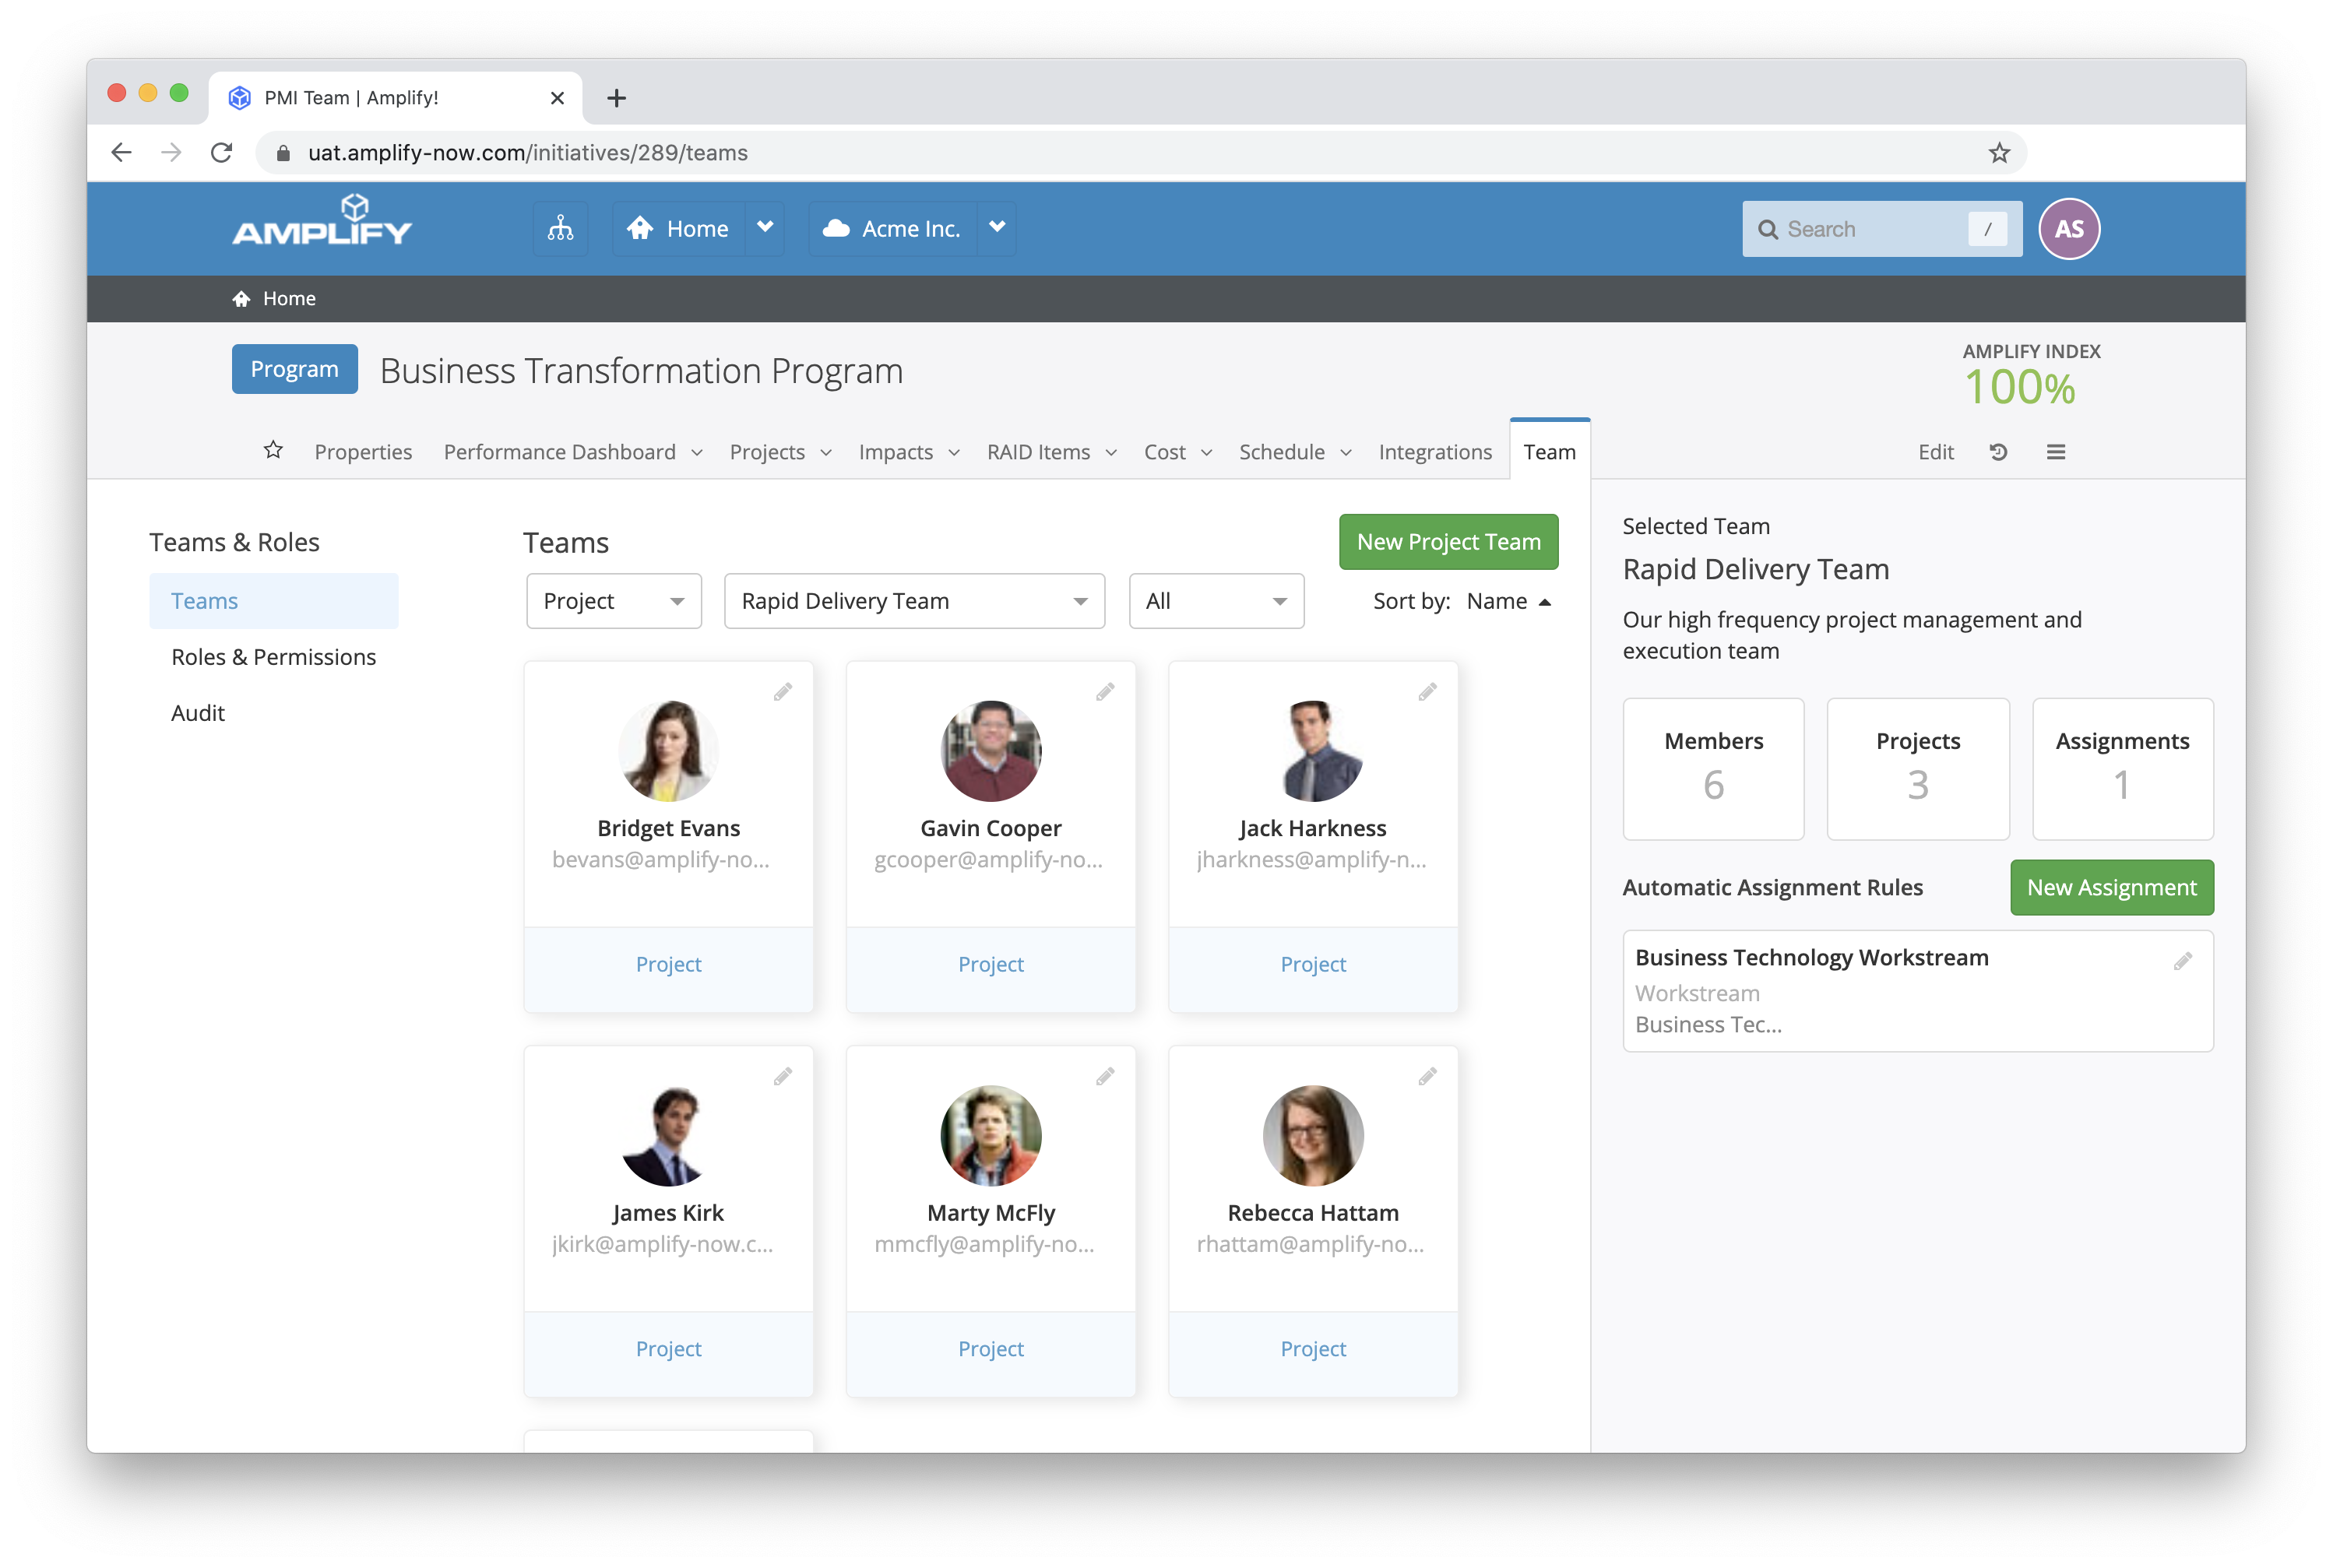Open the Project type dropdown filter
The image size is (2333, 1568).
tap(613, 601)
